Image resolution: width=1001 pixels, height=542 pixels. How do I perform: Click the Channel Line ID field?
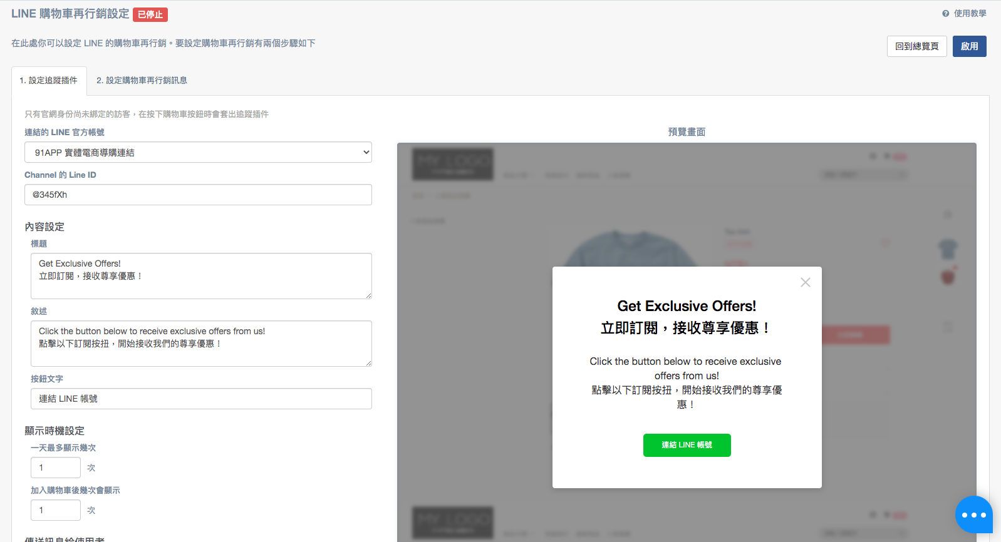point(198,195)
